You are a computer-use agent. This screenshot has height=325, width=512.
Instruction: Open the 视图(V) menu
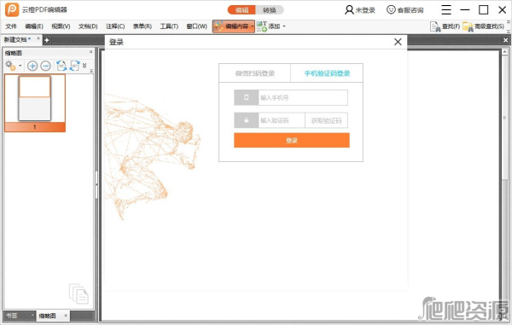pyautogui.click(x=61, y=26)
